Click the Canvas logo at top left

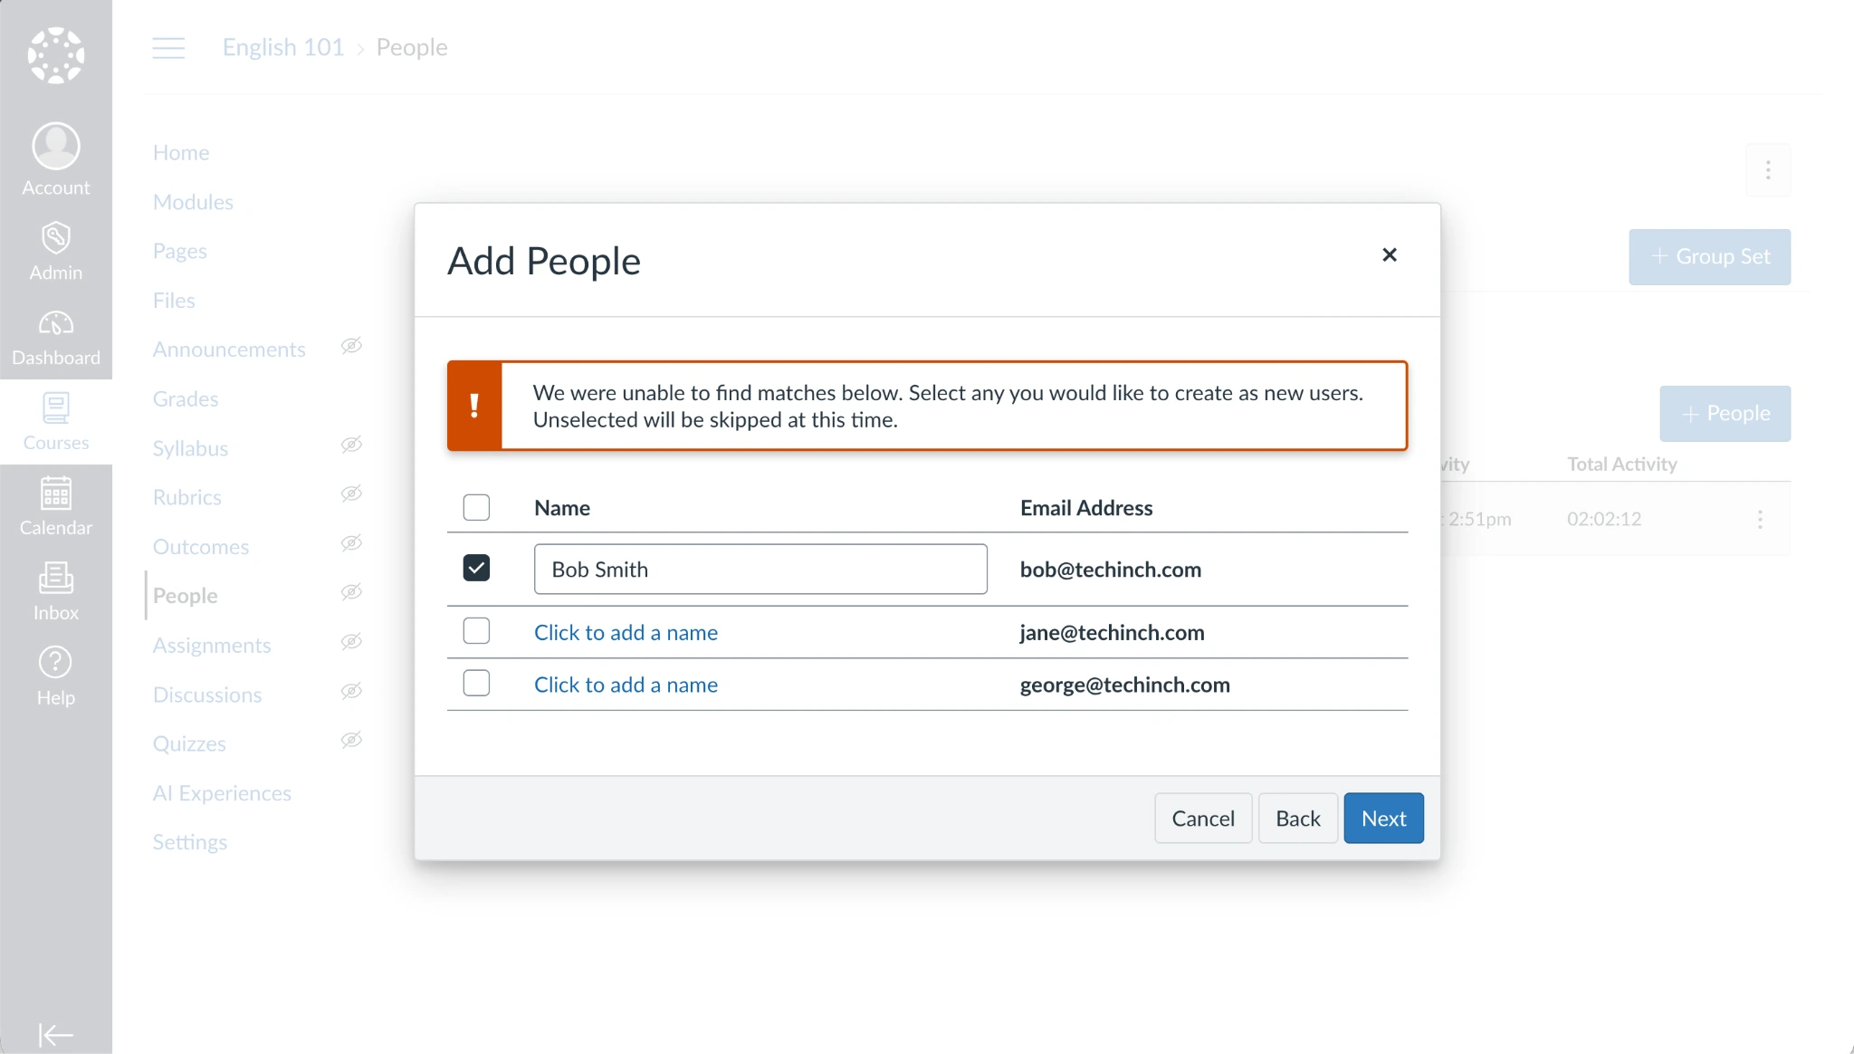click(56, 55)
